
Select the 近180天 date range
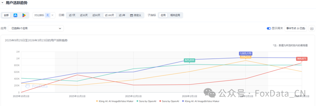coord(110,15)
